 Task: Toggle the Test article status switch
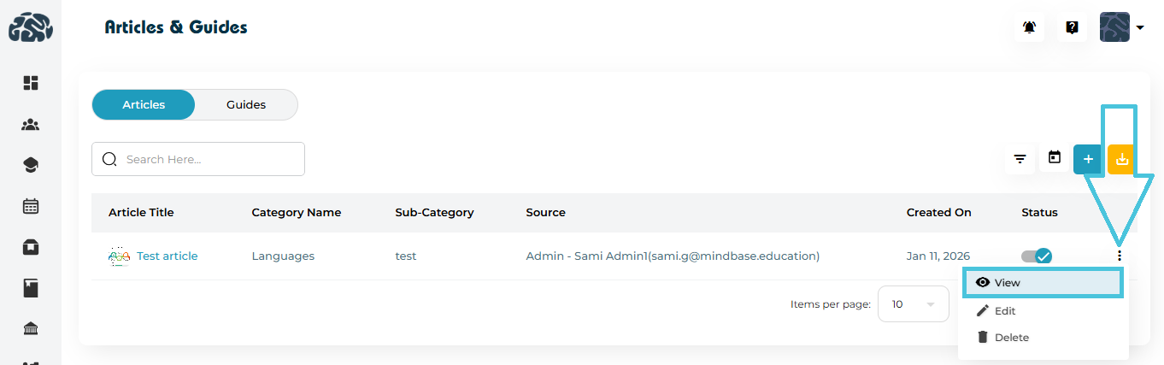(1037, 256)
